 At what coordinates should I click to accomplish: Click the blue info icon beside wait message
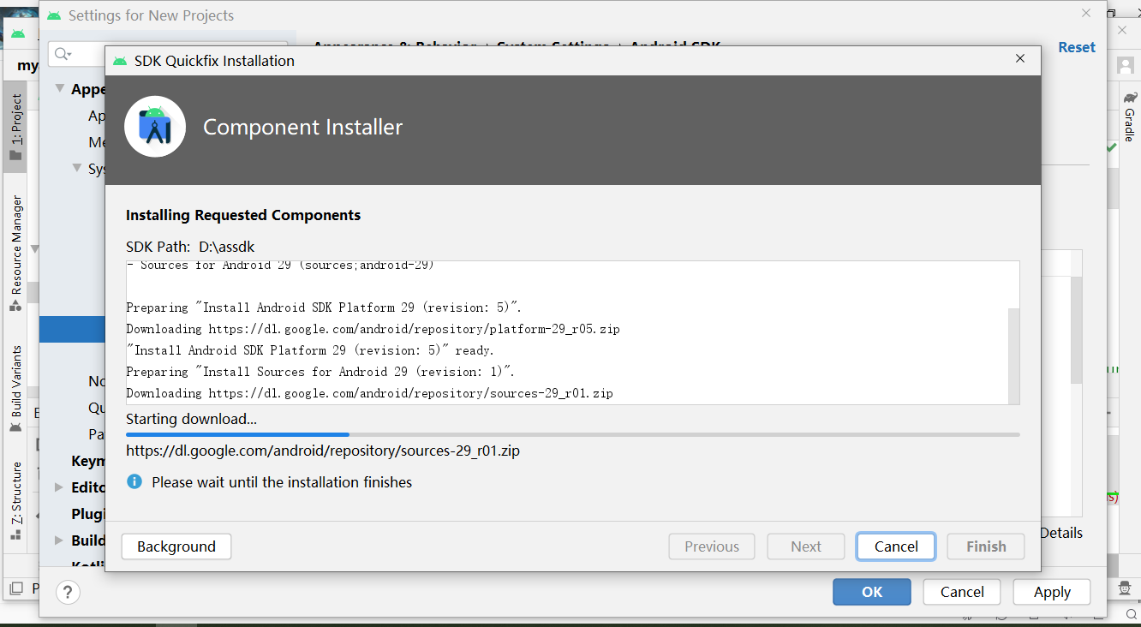pyautogui.click(x=134, y=482)
